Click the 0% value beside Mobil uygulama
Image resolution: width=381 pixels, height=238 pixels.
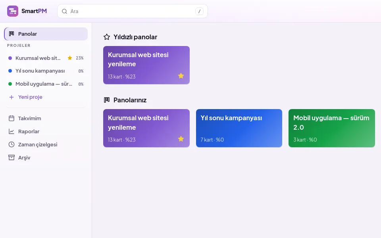tap(81, 84)
